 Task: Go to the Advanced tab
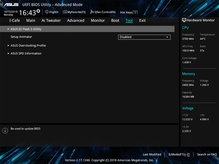tap(76, 21)
